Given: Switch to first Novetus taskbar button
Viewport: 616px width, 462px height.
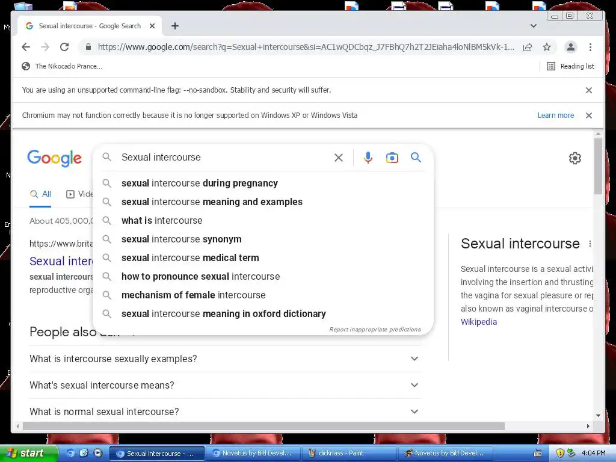Looking at the screenshot, I should pyautogui.click(x=253, y=454).
